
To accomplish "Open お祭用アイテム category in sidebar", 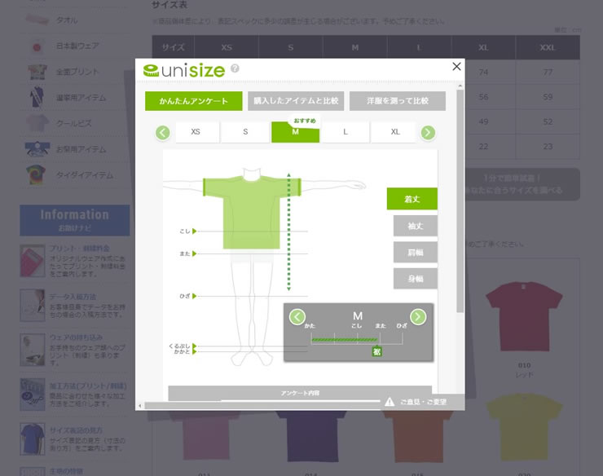I will click(x=81, y=149).
